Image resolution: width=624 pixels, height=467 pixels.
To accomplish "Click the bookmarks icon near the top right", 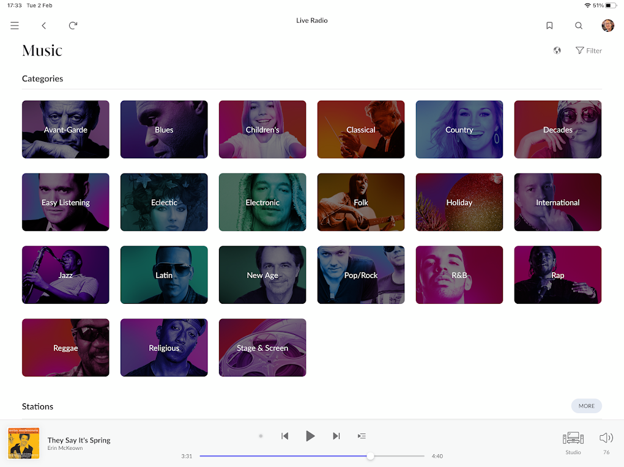I will point(549,26).
